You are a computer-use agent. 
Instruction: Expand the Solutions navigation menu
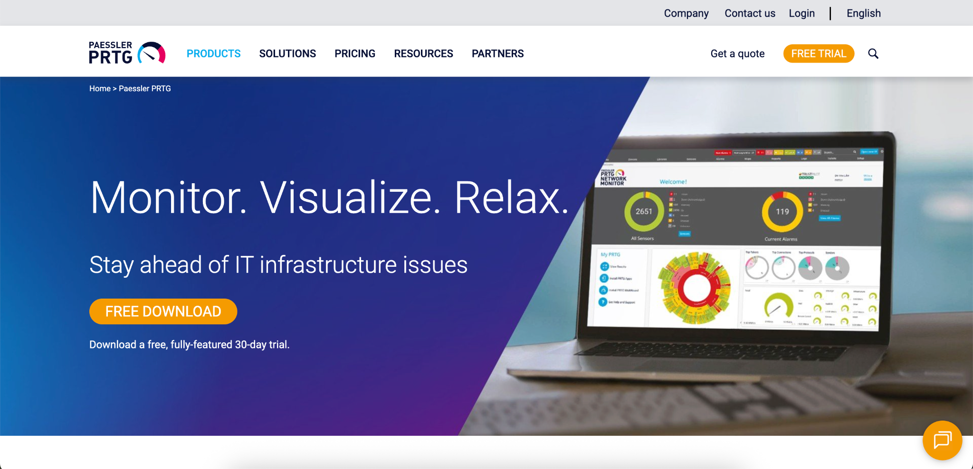click(x=287, y=54)
